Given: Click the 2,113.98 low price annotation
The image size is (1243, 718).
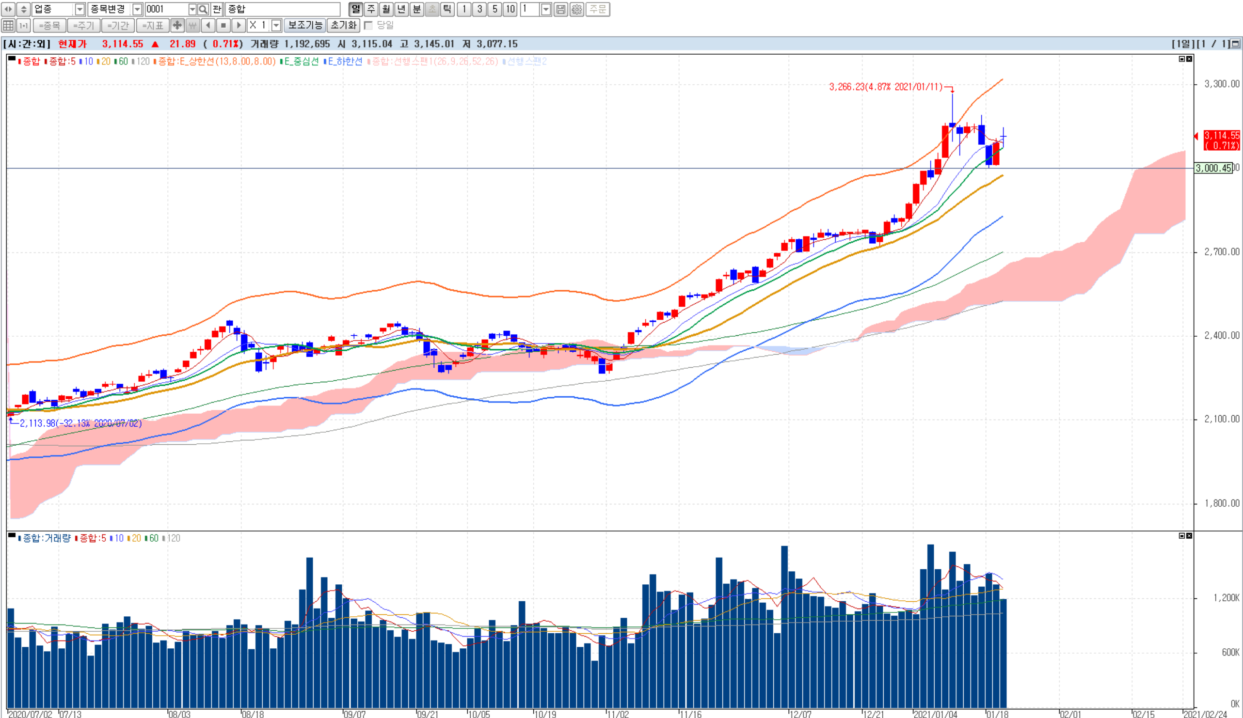Looking at the screenshot, I should (80, 423).
